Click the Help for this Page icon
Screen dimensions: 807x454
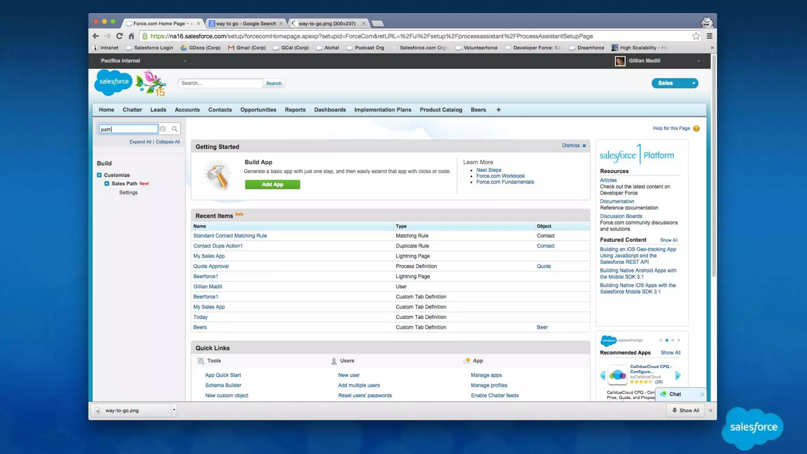click(696, 128)
